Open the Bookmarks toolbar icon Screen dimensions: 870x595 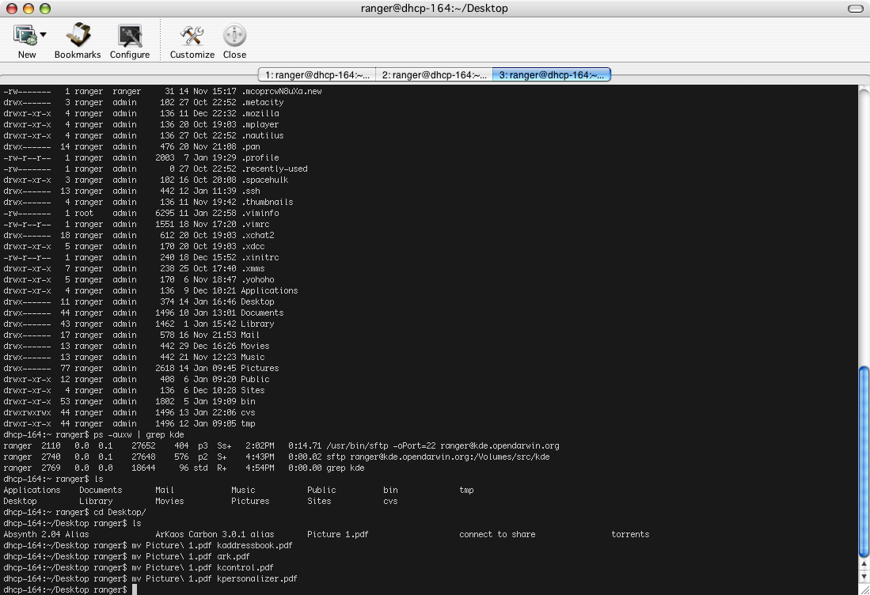pyautogui.click(x=78, y=35)
